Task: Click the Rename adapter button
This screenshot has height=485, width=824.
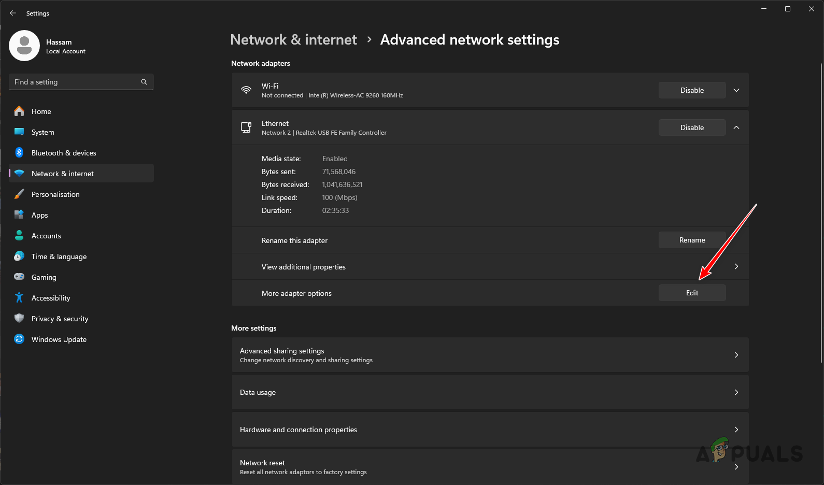Action: click(x=692, y=240)
